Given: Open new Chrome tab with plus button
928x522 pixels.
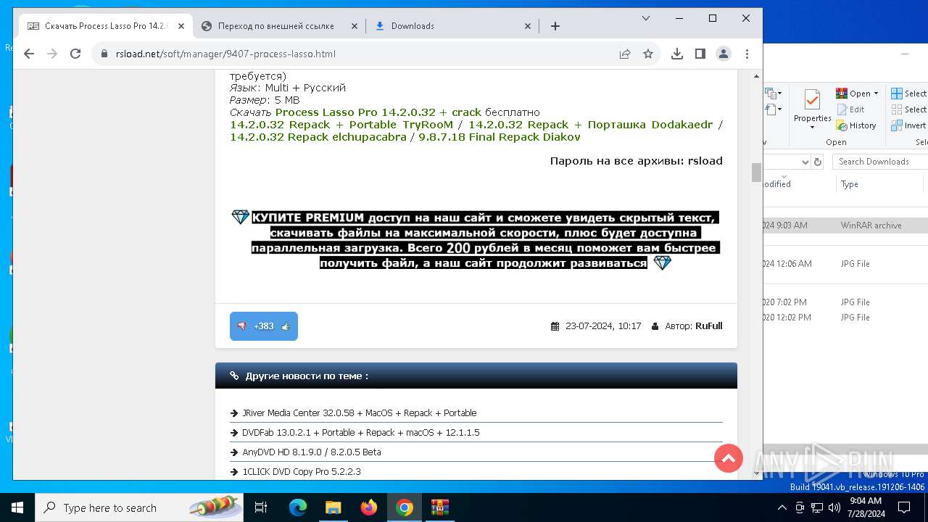Looking at the screenshot, I should 555,26.
